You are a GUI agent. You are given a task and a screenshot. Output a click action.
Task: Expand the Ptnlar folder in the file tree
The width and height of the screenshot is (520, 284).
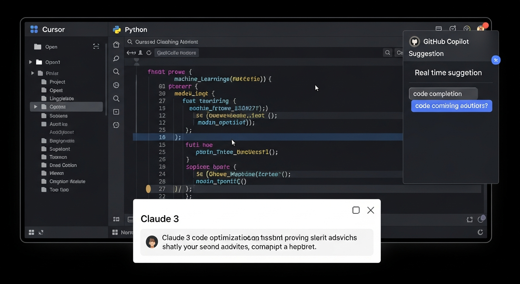(33, 73)
